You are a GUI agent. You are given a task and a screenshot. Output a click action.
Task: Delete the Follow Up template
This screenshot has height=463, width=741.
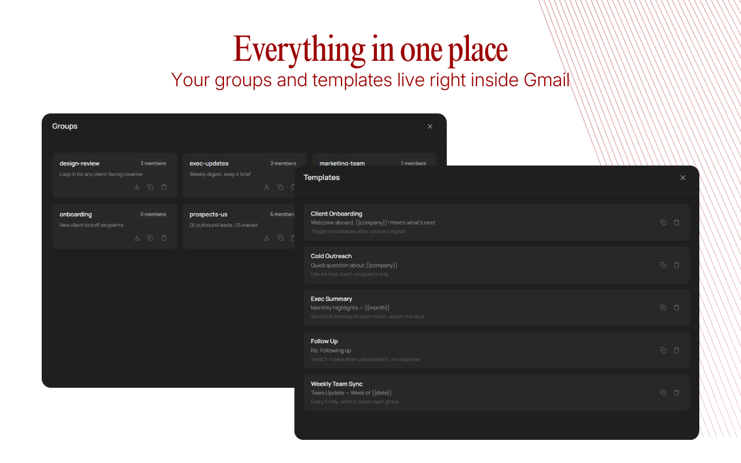pos(677,350)
